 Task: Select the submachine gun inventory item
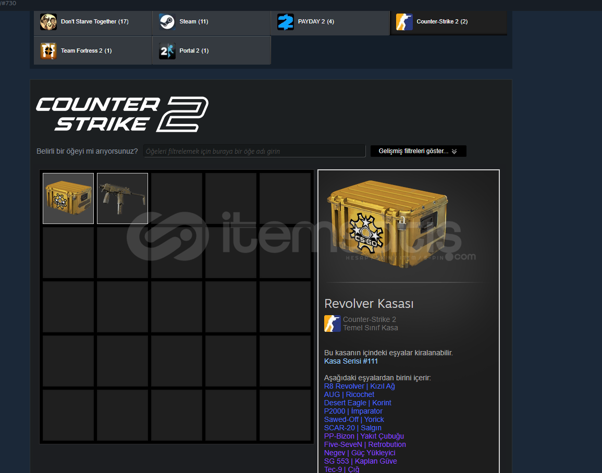pos(122,198)
